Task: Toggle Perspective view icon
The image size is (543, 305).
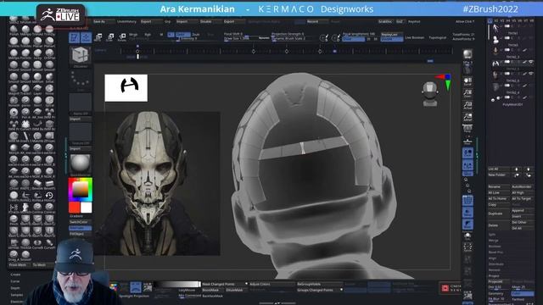Action: 467,129
